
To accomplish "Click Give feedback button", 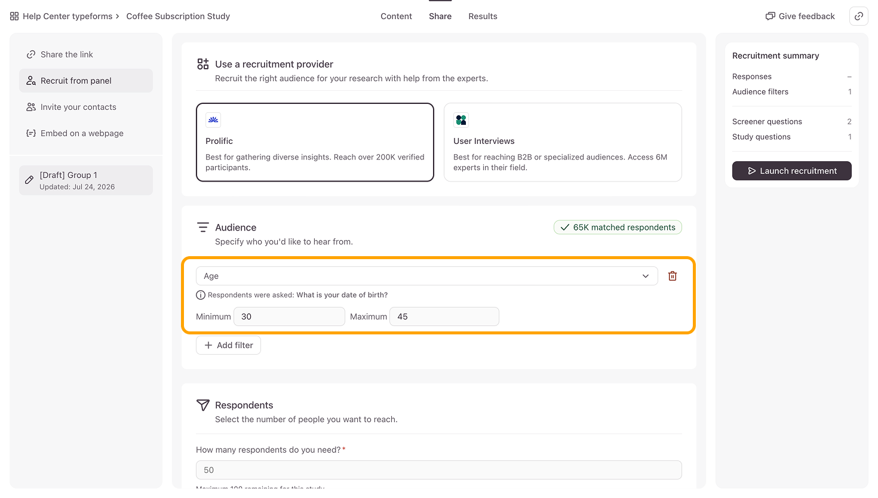I will click(x=800, y=16).
